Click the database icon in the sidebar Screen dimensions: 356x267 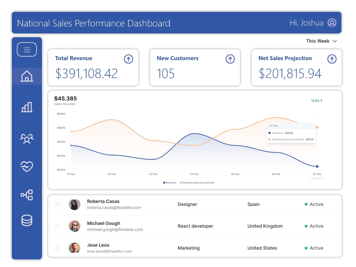27,221
